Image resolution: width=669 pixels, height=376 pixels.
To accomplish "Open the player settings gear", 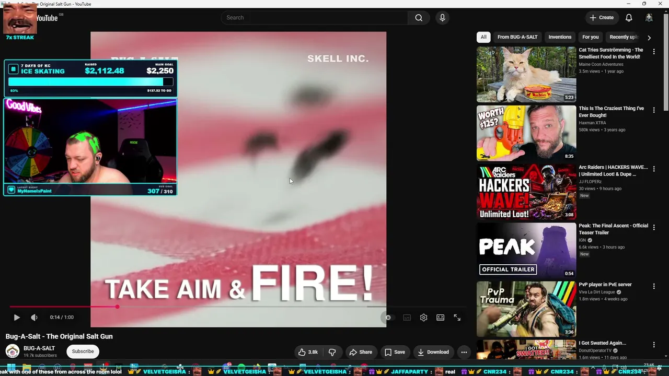I will pos(423,317).
